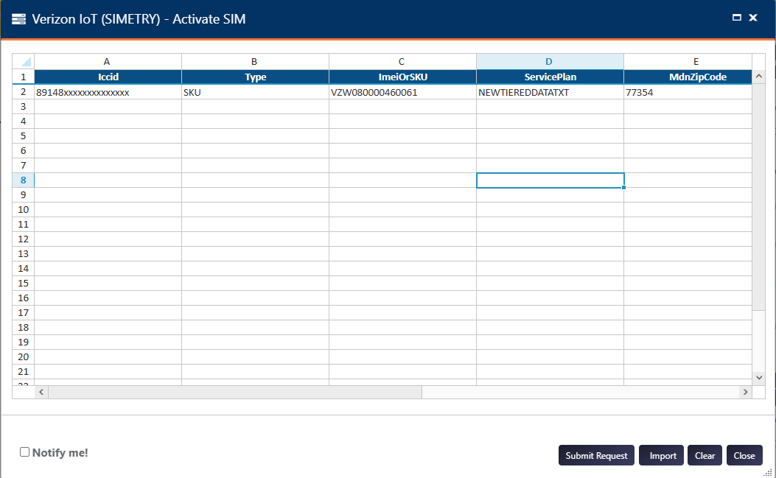Click vertical scrollbar up arrow
Viewport: 776px width, 478px height.
click(x=758, y=77)
